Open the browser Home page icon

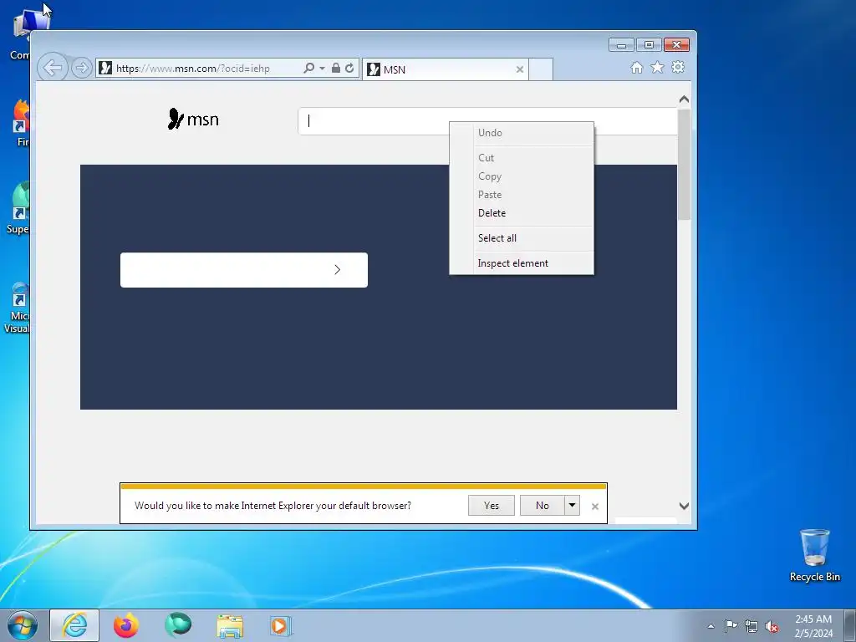(x=636, y=67)
